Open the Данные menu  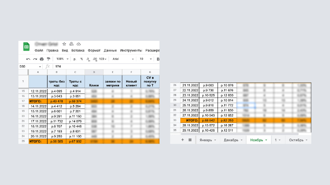pyautogui.click(x=110, y=50)
